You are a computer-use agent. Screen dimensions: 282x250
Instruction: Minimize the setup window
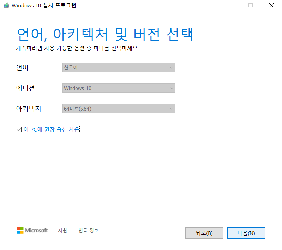230,5
